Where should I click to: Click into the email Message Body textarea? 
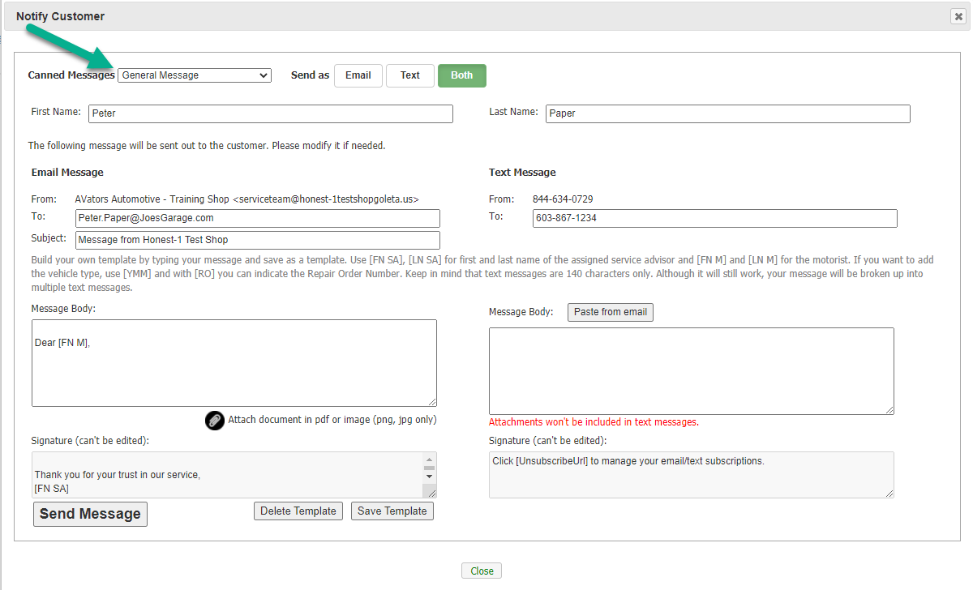[234, 363]
